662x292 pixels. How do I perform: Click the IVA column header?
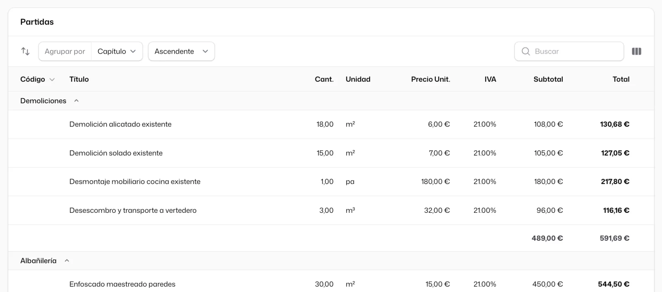pos(490,79)
